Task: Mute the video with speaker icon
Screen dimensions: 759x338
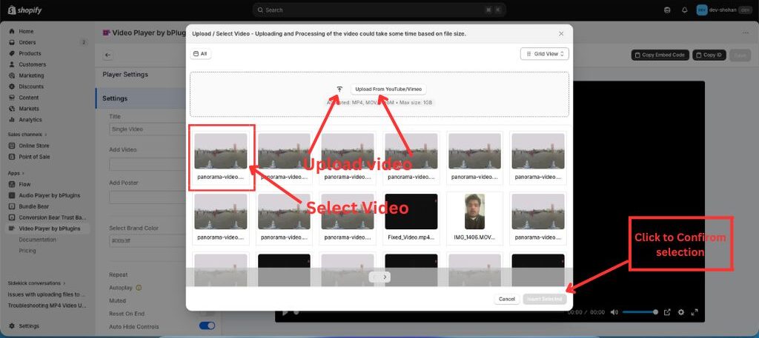Action: [x=614, y=312]
